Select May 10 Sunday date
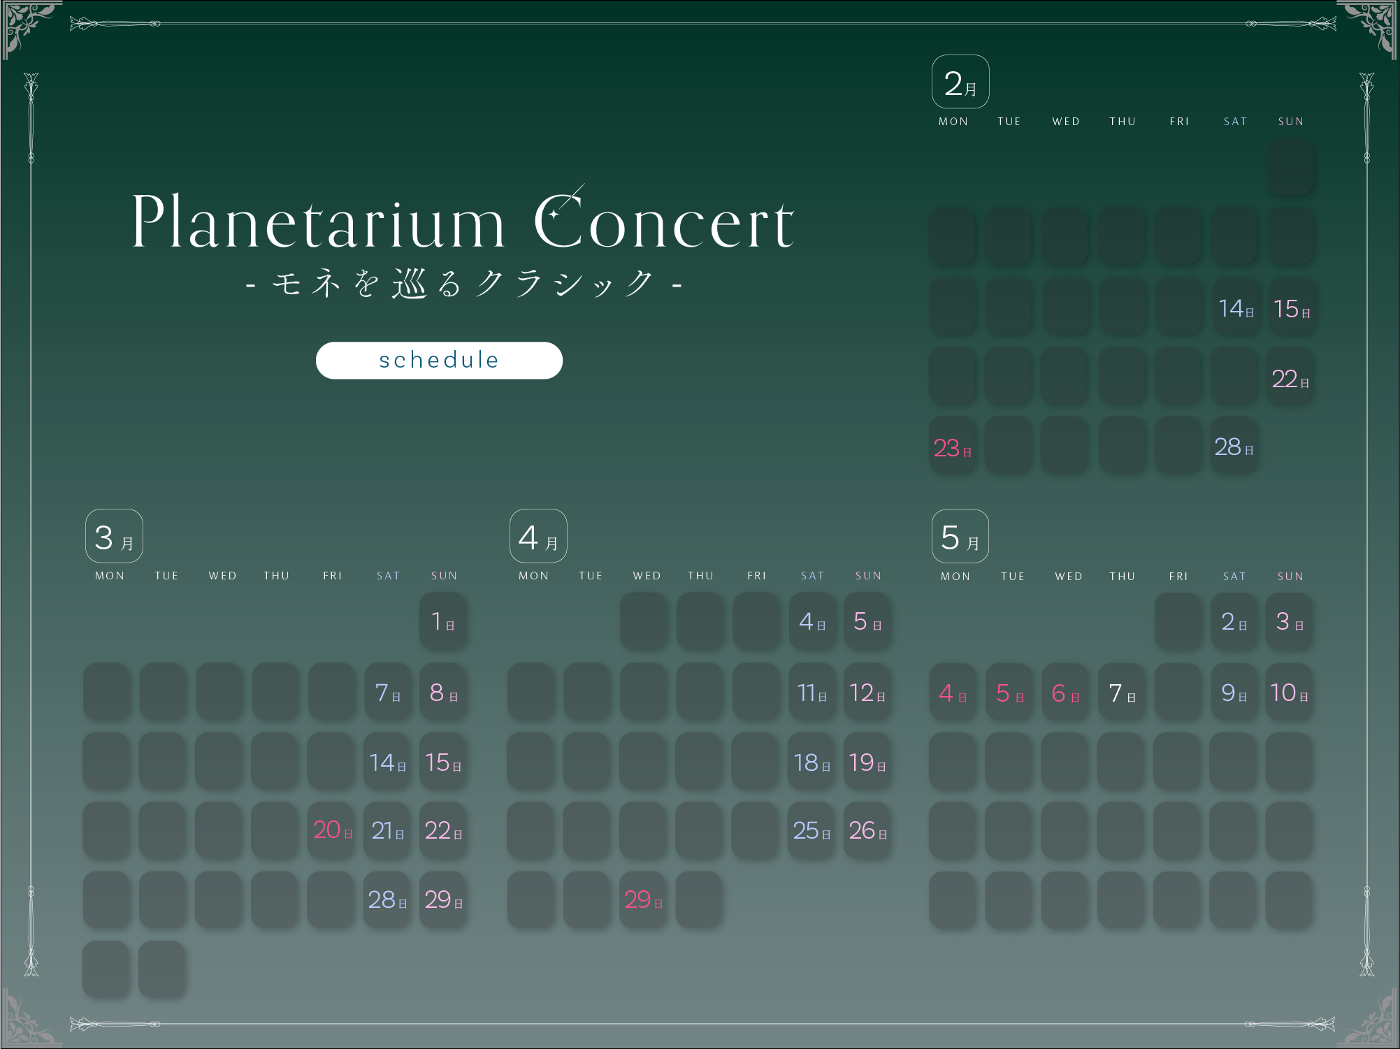This screenshot has height=1049, width=1400. coord(1289,693)
